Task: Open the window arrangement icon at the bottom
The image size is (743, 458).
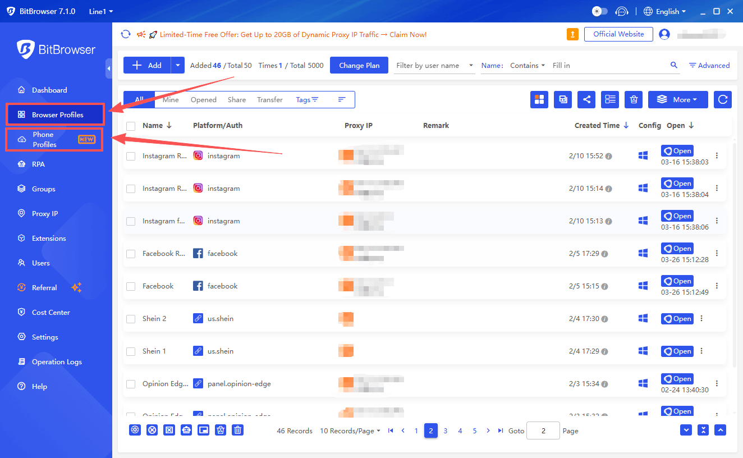Action: [203, 430]
